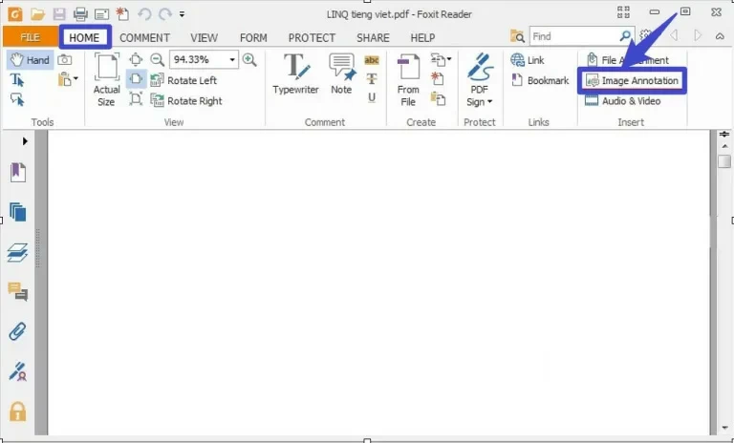Screen dimensions: 734x443
Task: Select the Strikeout text tool
Action: click(372, 78)
